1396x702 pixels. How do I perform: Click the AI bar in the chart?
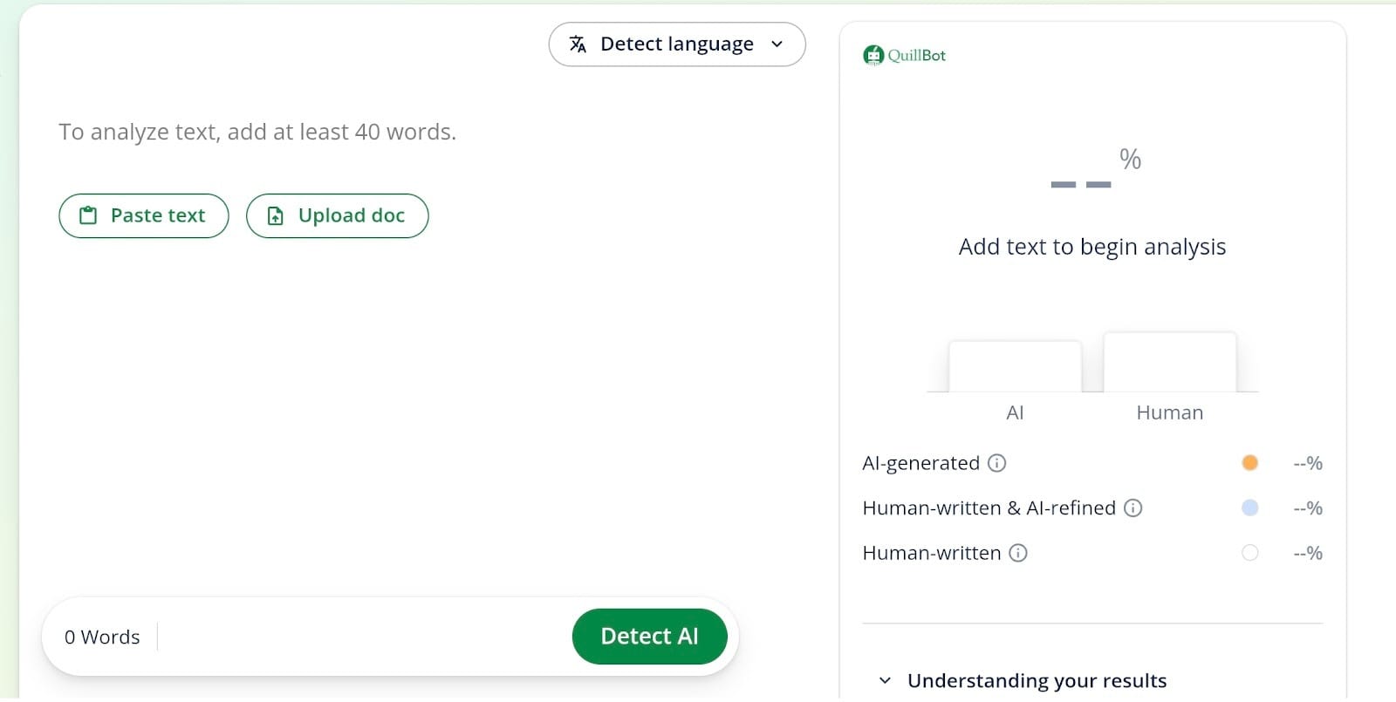tap(1014, 366)
